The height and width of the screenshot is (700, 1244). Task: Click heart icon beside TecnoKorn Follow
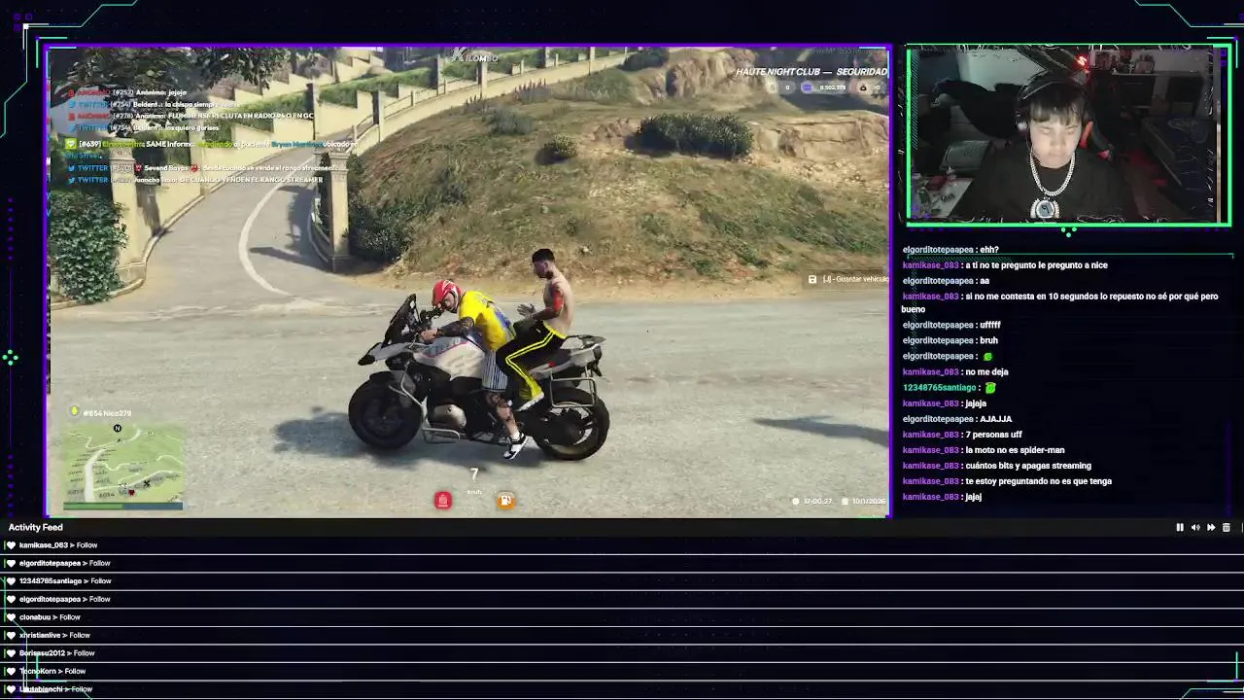11,672
